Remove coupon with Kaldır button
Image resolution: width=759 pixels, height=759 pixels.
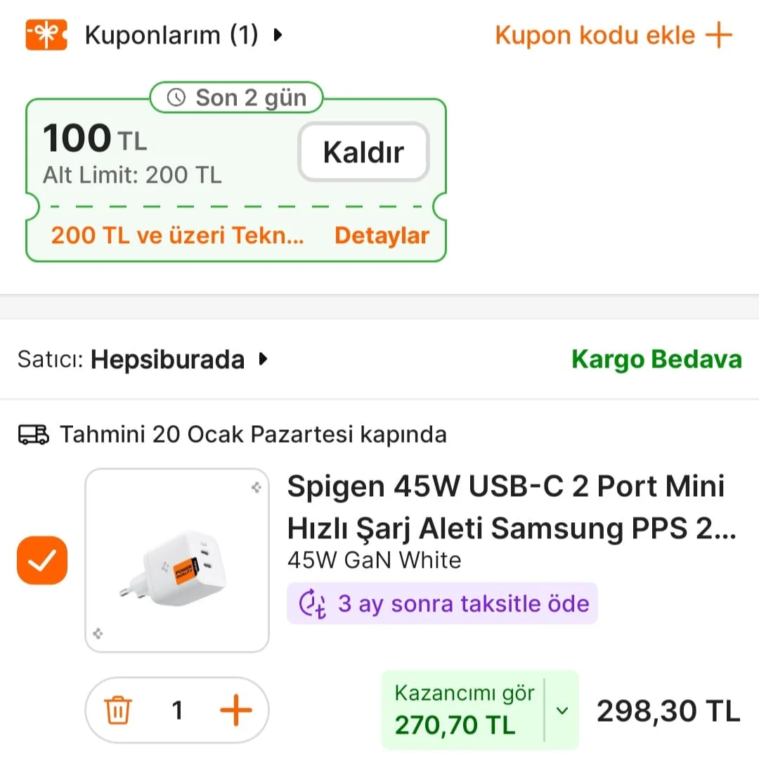pos(363,152)
